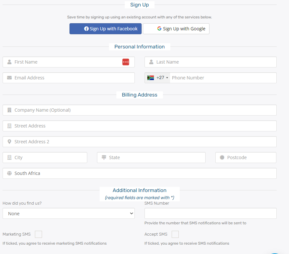Click the Marketing SMS label

click(16, 234)
